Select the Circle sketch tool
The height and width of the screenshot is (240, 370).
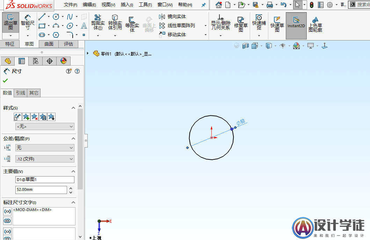coord(56,17)
